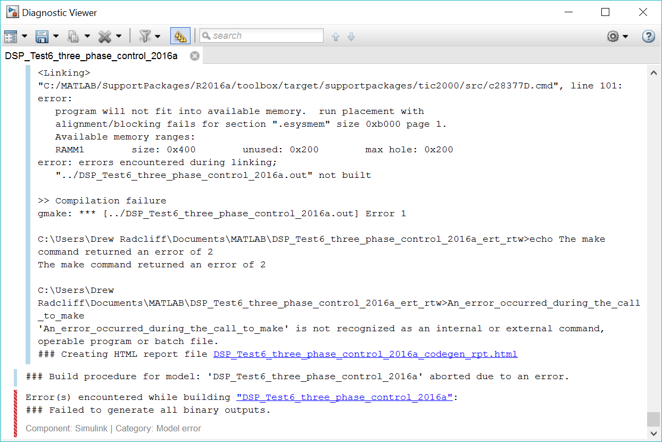
Task: Open the codegen_rpt.html report link
Action: pos(366,354)
